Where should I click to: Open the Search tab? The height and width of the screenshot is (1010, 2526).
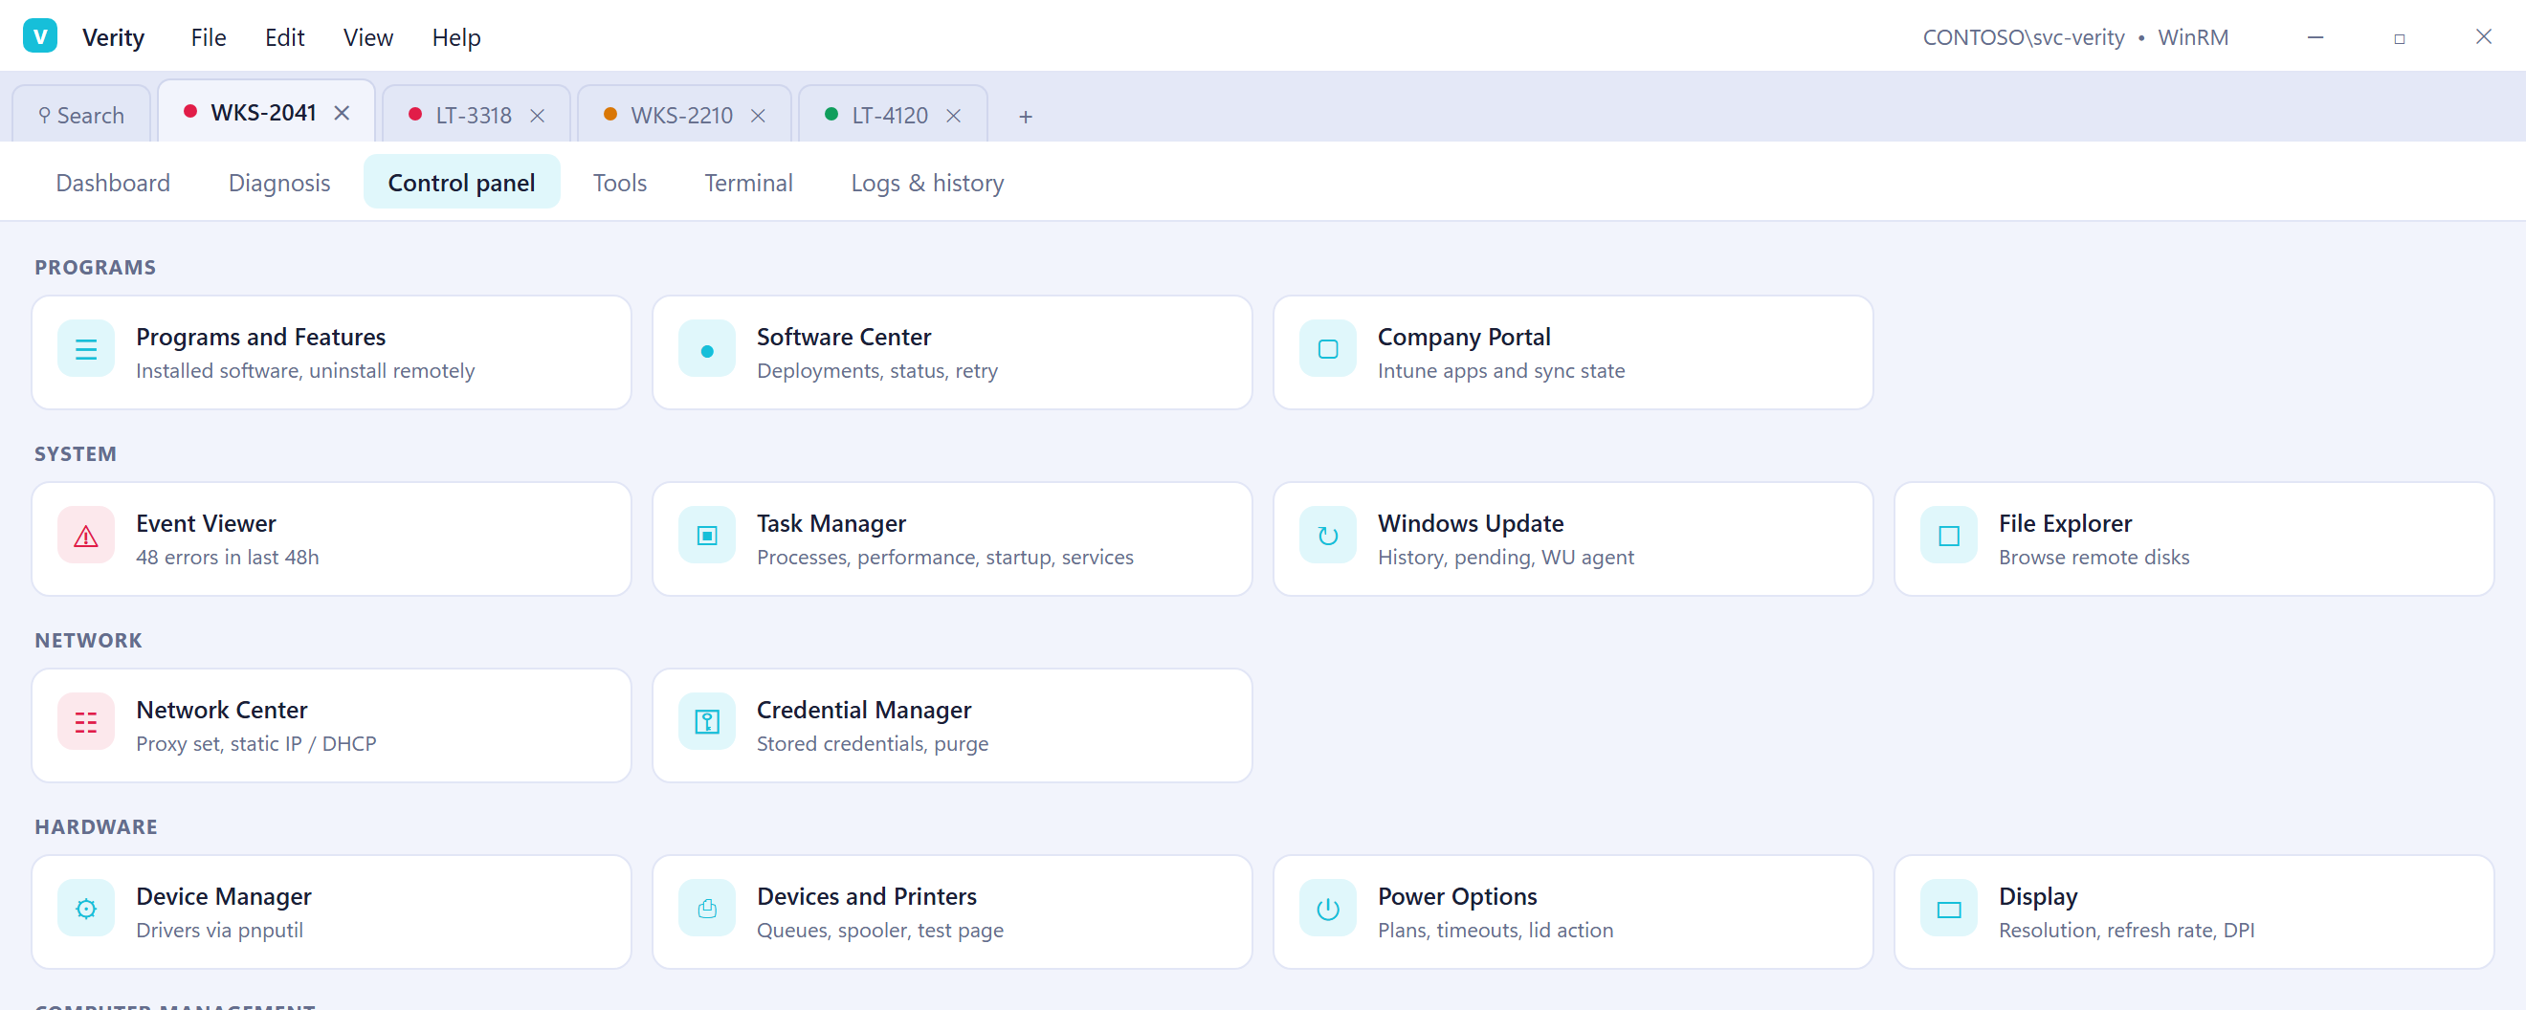[x=81, y=115]
